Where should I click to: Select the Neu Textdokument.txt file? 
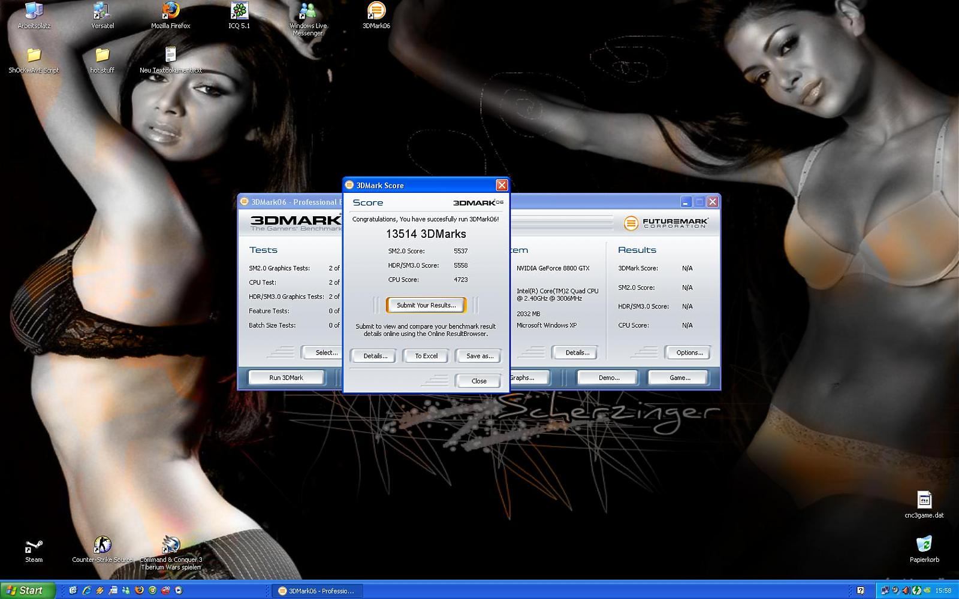click(x=171, y=60)
